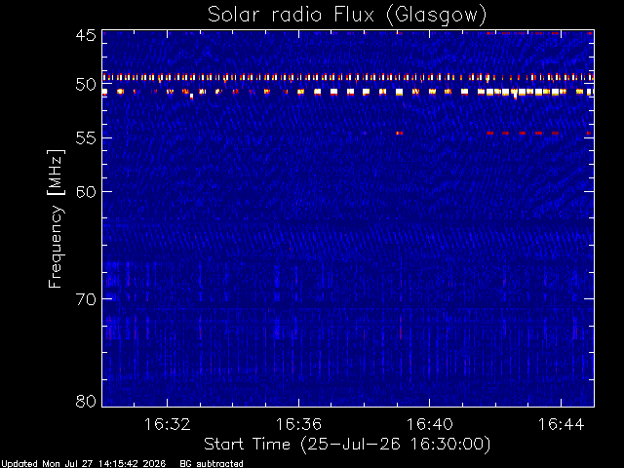
Task: Click the 50 MHz frequency axis label
Action: click(86, 84)
